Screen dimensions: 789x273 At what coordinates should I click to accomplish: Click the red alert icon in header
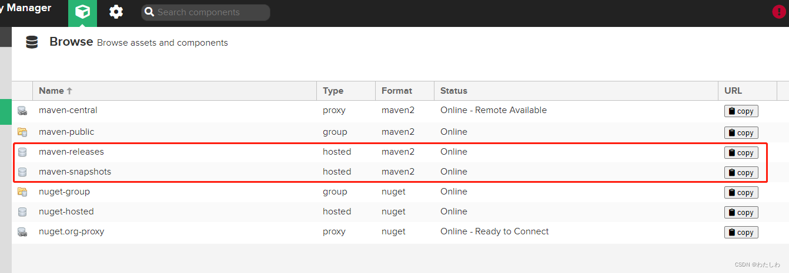coord(779,12)
